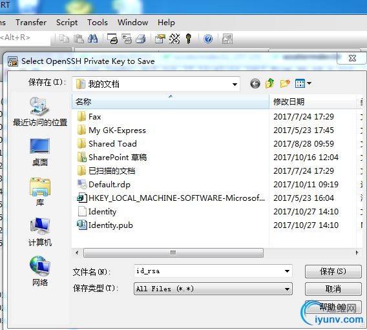
Task: Select the My GK-Express folder
Action: [111, 130]
